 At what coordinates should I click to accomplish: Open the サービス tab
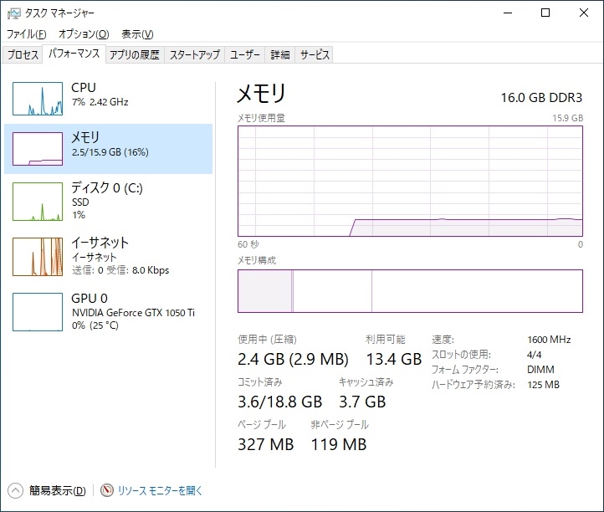315,55
